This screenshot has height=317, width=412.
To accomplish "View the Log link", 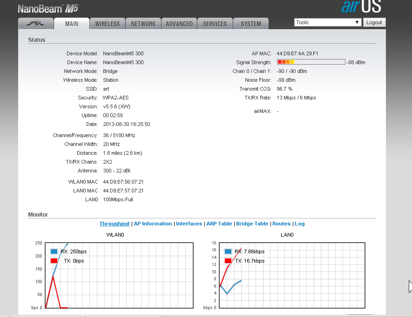I will click(x=299, y=224).
